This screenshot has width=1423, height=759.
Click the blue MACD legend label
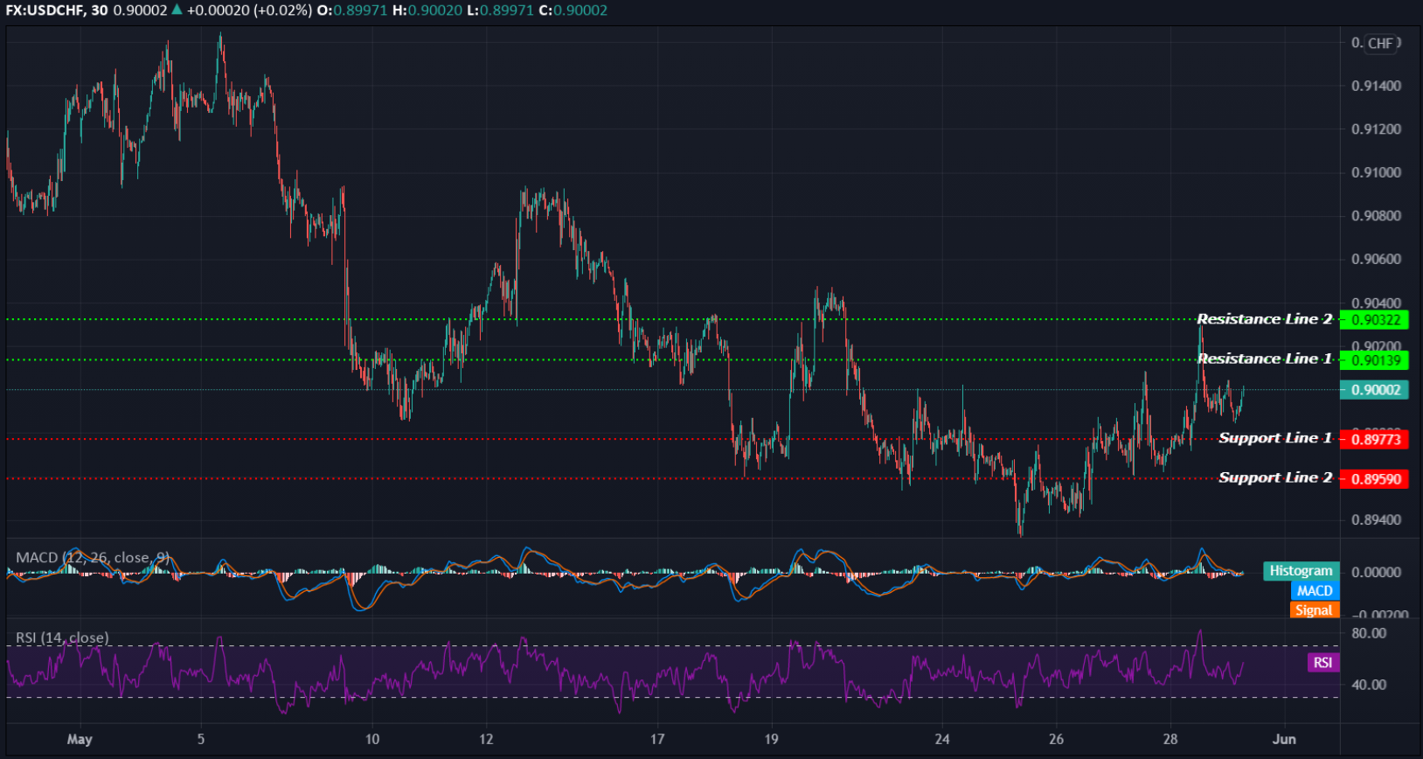coord(1315,591)
